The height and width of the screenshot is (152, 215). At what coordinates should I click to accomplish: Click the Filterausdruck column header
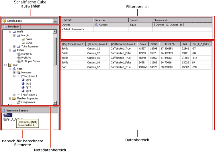click(182, 20)
